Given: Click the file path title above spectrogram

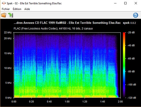Looking at the screenshot, I should (x=67, y=23).
